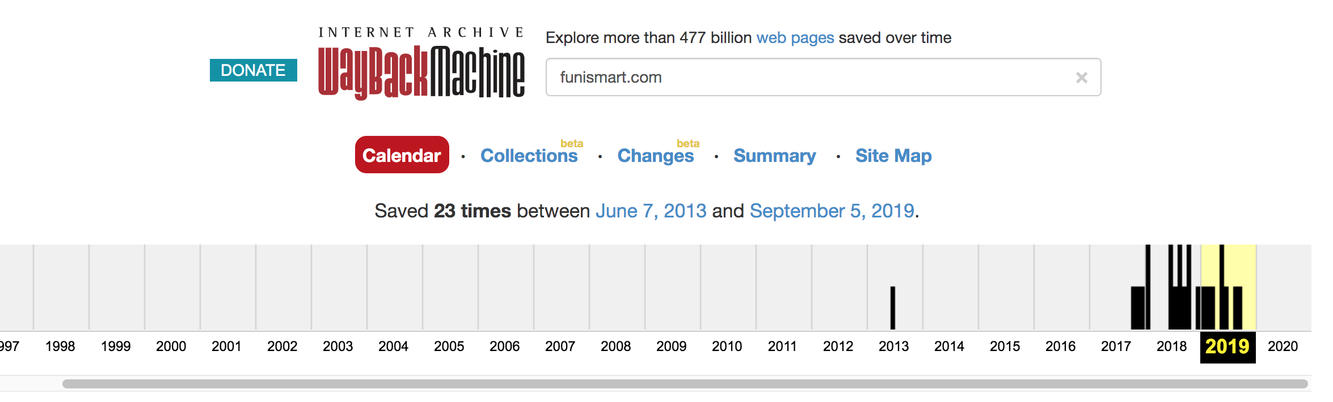Viewport: 1333px width, 402px height.
Task: Click the Wayback Machine logo
Action: click(x=421, y=63)
